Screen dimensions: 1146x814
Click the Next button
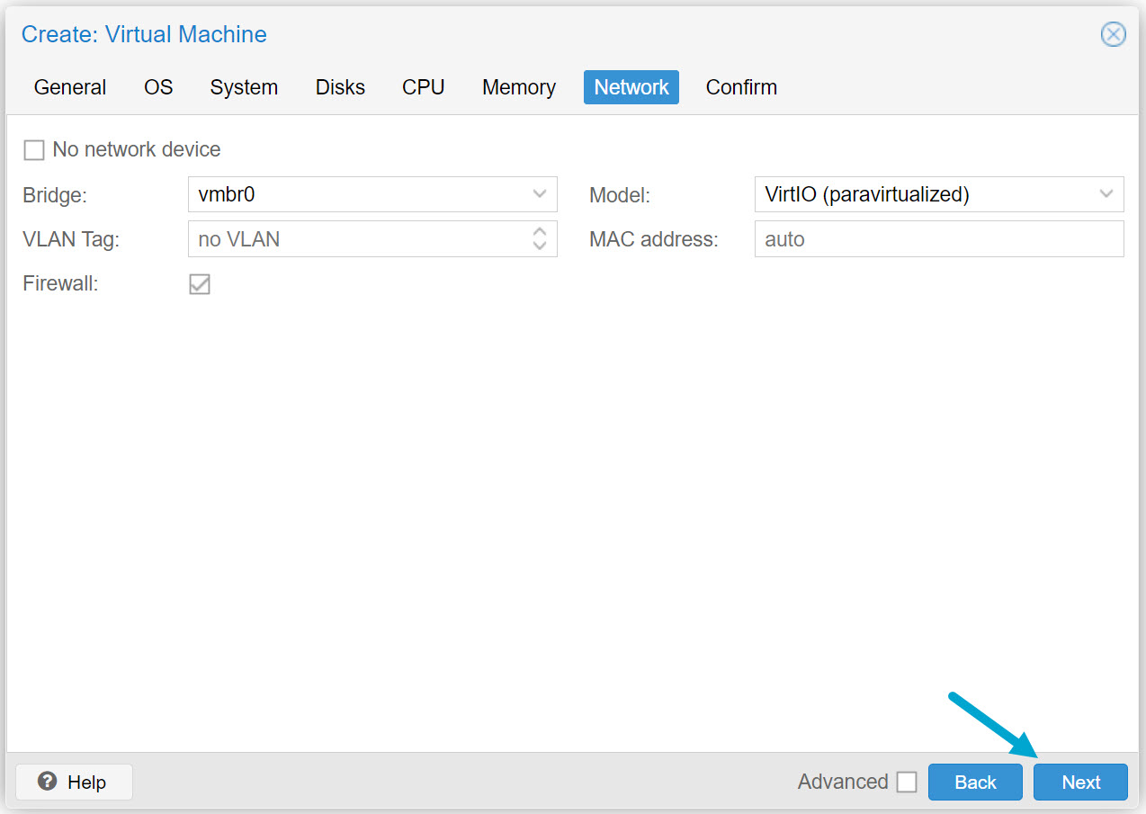pyautogui.click(x=1079, y=782)
